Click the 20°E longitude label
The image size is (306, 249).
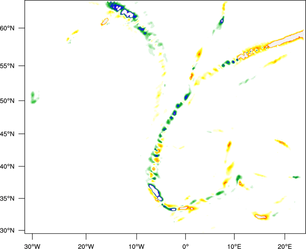coord(285,246)
